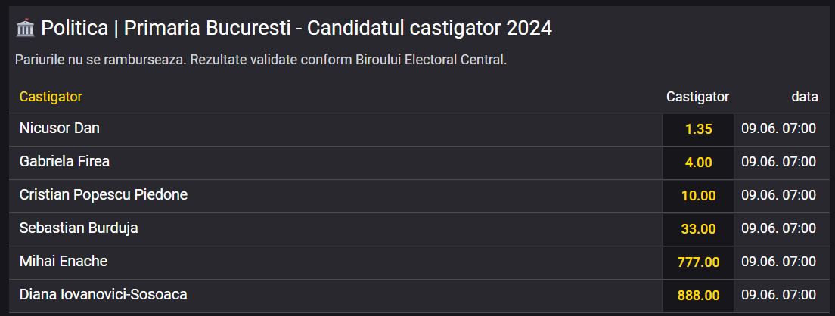Click the white Castigator odds column header
835x316 pixels.
coord(697,97)
